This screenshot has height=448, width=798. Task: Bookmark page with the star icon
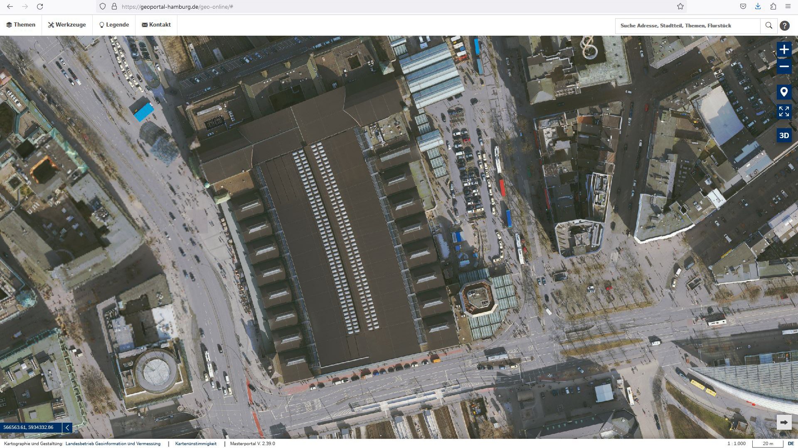tap(680, 7)
